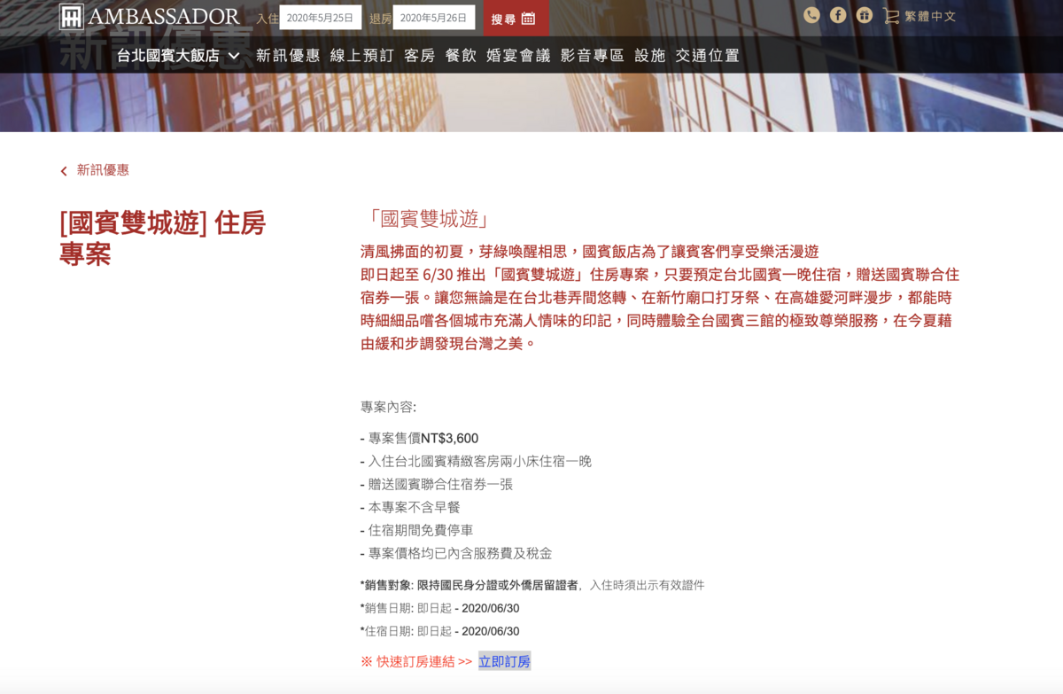Select check-in date field 2020年5月25日
1063x694 pixels.
click(321, 18)
